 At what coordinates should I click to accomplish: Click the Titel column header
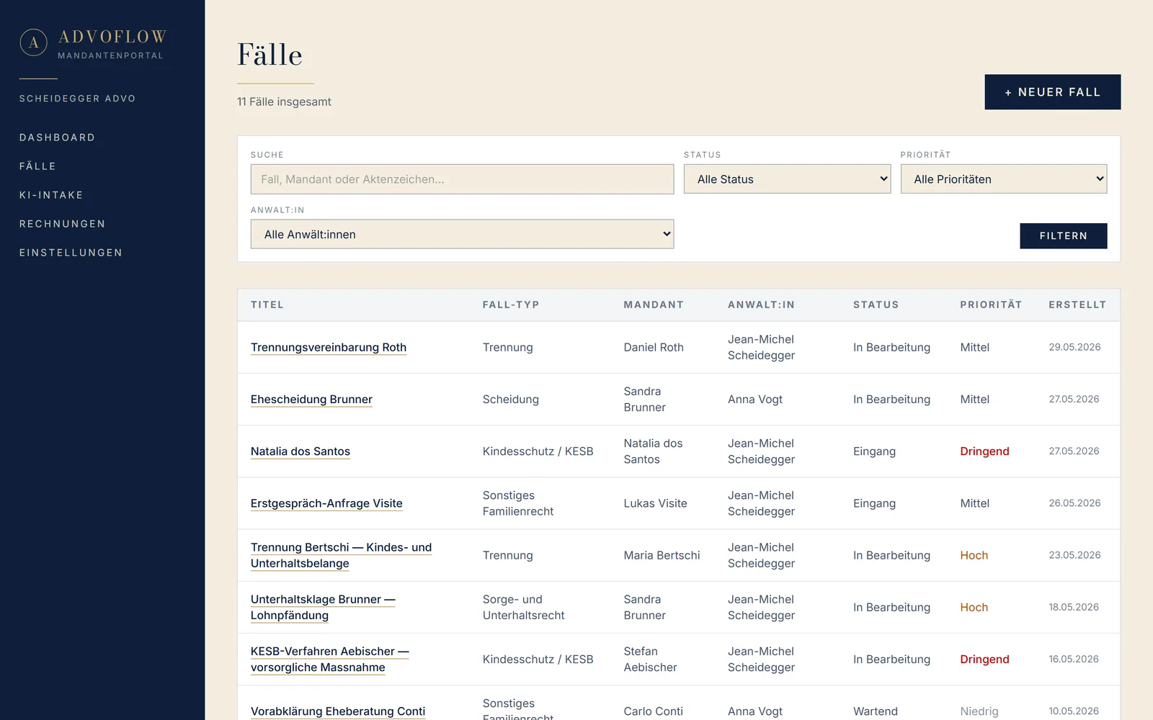pos(267,305)
